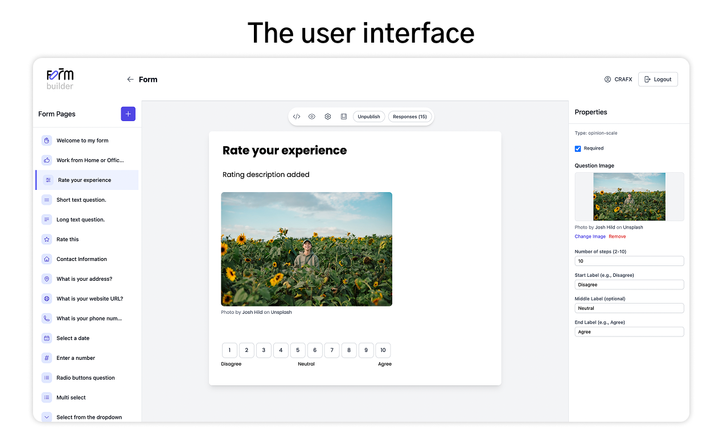This screenshot has height=432, width=723.
Task: Click the back arrow beside the Form title
Action: 130,79
